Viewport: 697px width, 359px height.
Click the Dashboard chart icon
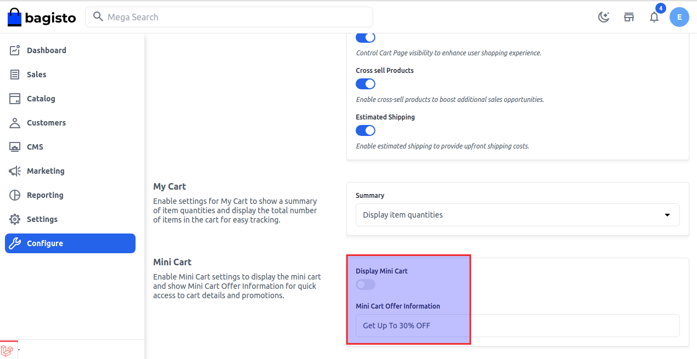pos(15,50)
